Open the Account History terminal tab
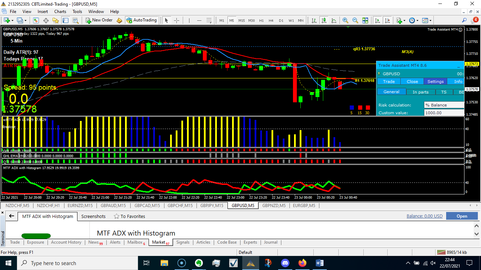Image resolution: width=481 pixels, height=270 pixels. pos(66,242)
